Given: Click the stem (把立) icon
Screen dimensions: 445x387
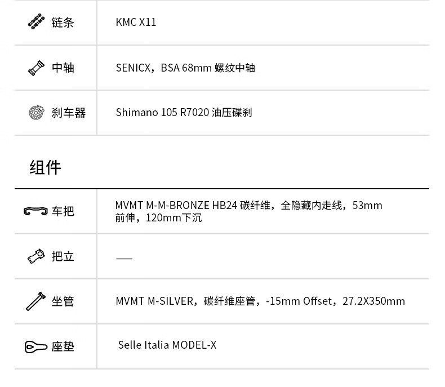Looking at the screenshot, I should [x=36, y=256].
